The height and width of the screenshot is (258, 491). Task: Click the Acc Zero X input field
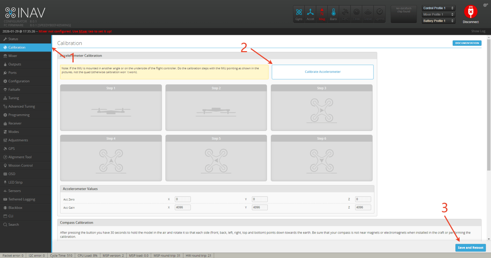(x=183, y=199)
